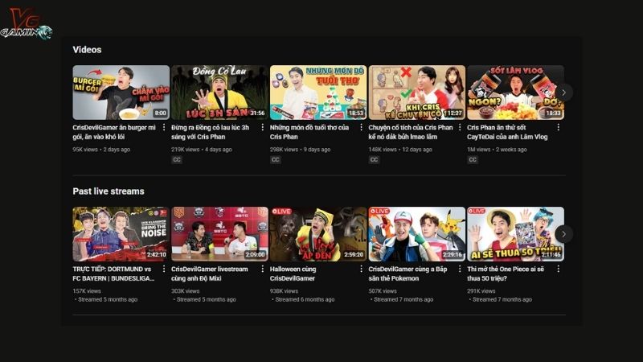Open options for săn thẻ Pokemon stream
Image resolution: width=643 pixels, height=362 pixels.
tap(460, 269)
